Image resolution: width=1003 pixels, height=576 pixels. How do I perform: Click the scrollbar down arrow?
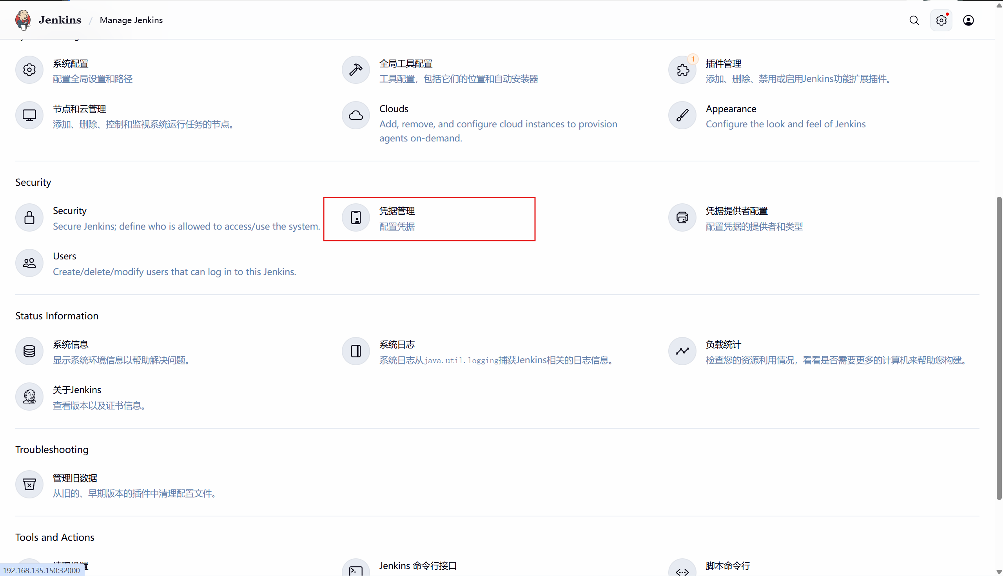click(999, 572)
